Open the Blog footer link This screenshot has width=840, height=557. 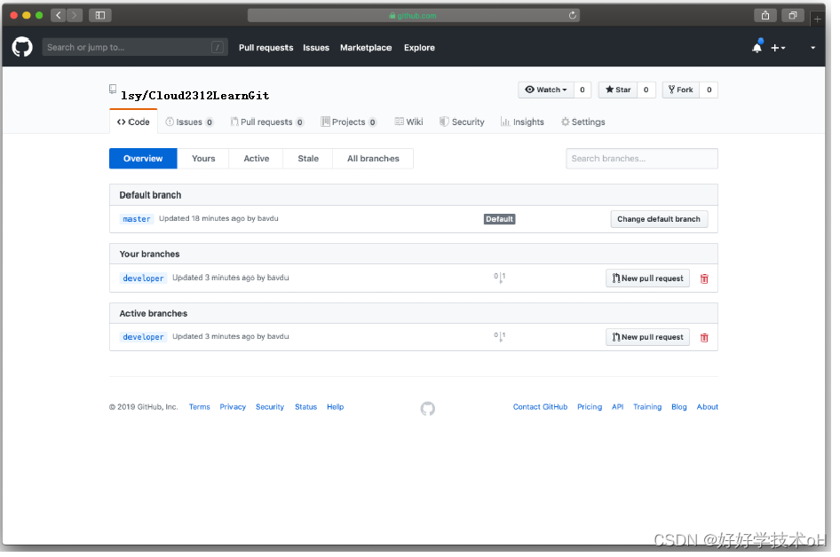[x=678, y=406]
